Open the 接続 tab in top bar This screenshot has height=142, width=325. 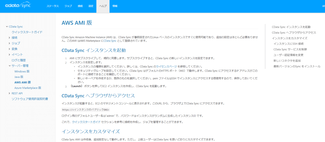[80, 6]
